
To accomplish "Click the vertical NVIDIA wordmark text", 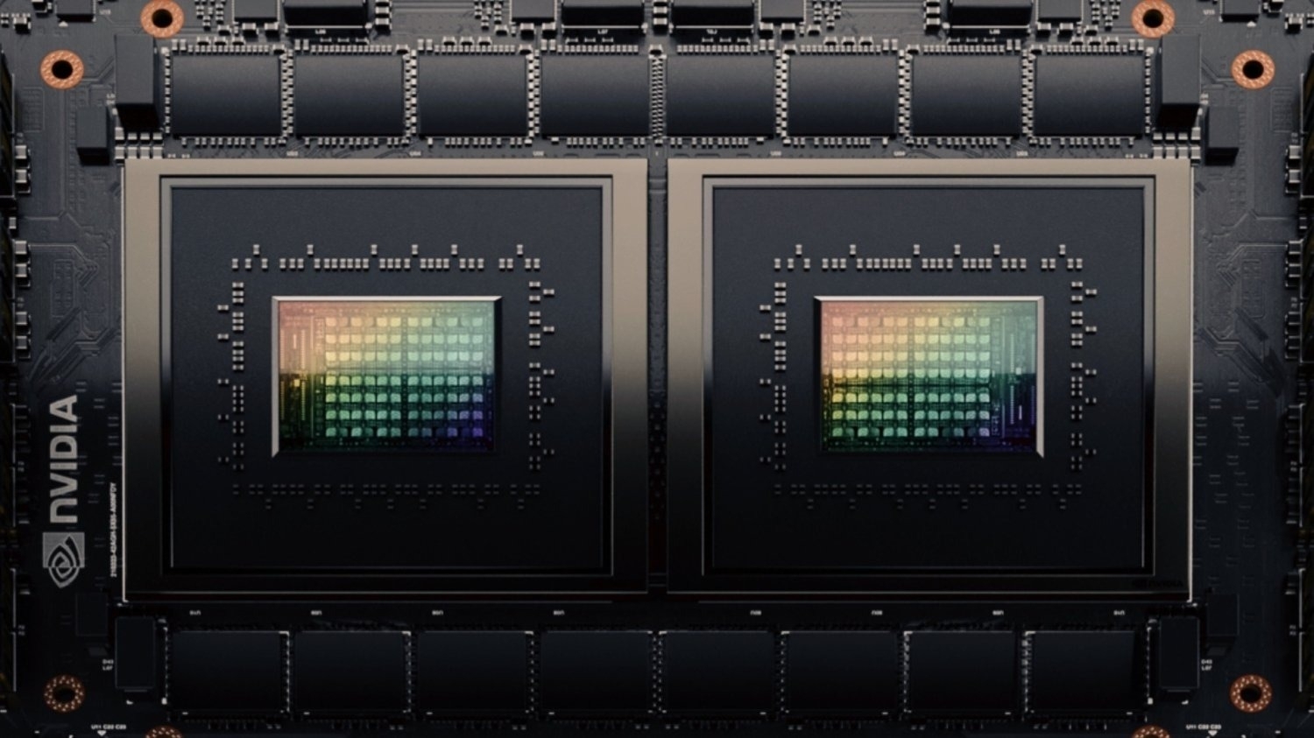I will 63,460.
